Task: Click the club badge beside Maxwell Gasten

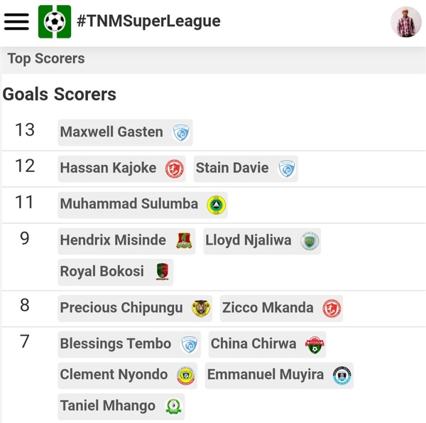Action: (x=181, y=133)
